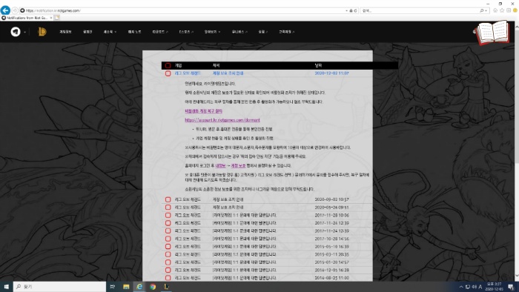Open the League of Legends gold L logo

pyautogui.click(x=42, y=32)
